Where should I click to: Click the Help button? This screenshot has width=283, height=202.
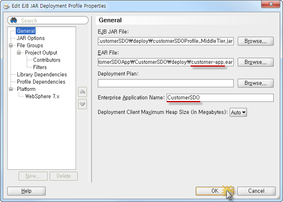click(26, 191)
